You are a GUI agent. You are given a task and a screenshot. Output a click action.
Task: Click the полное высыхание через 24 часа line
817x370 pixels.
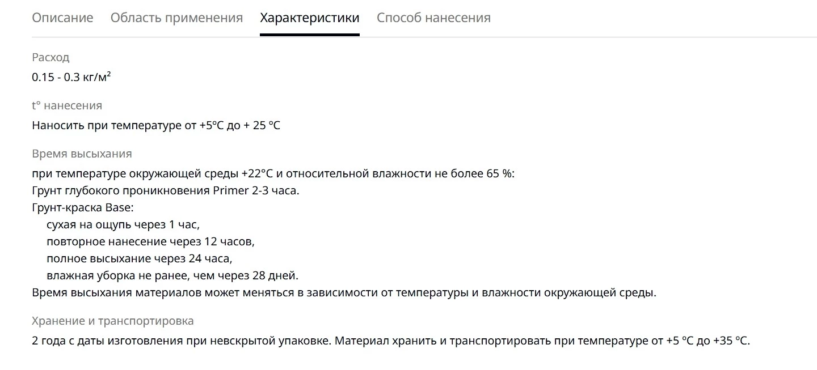(x=140, y=258)
